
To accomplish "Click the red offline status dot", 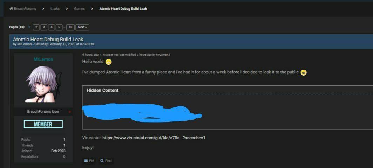I will [70, 112].
